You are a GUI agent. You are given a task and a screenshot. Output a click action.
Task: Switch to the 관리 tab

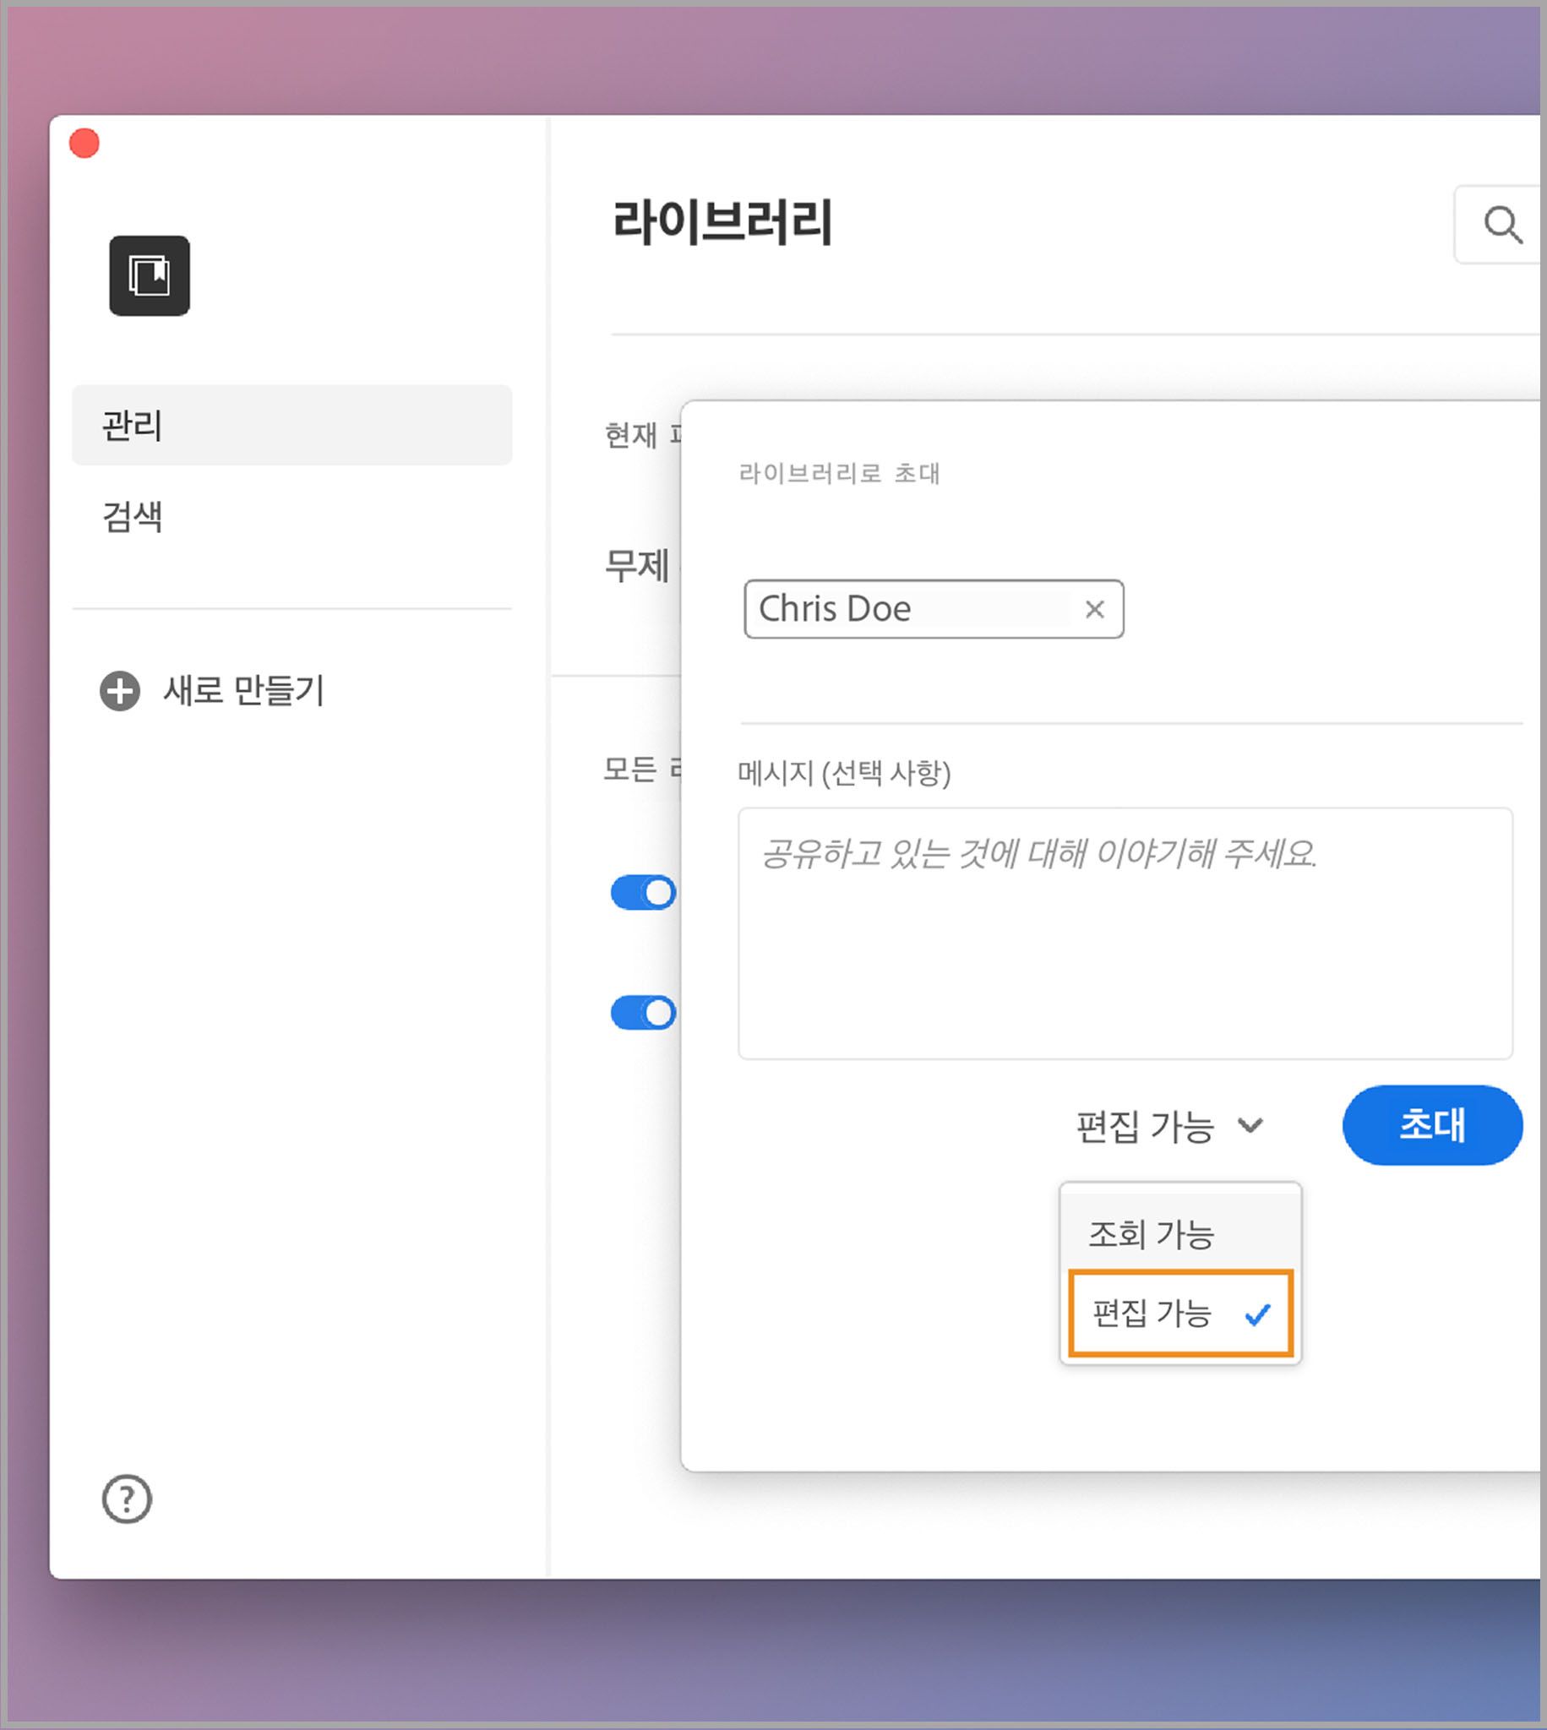pyautogui.click(x=132, y=426)
